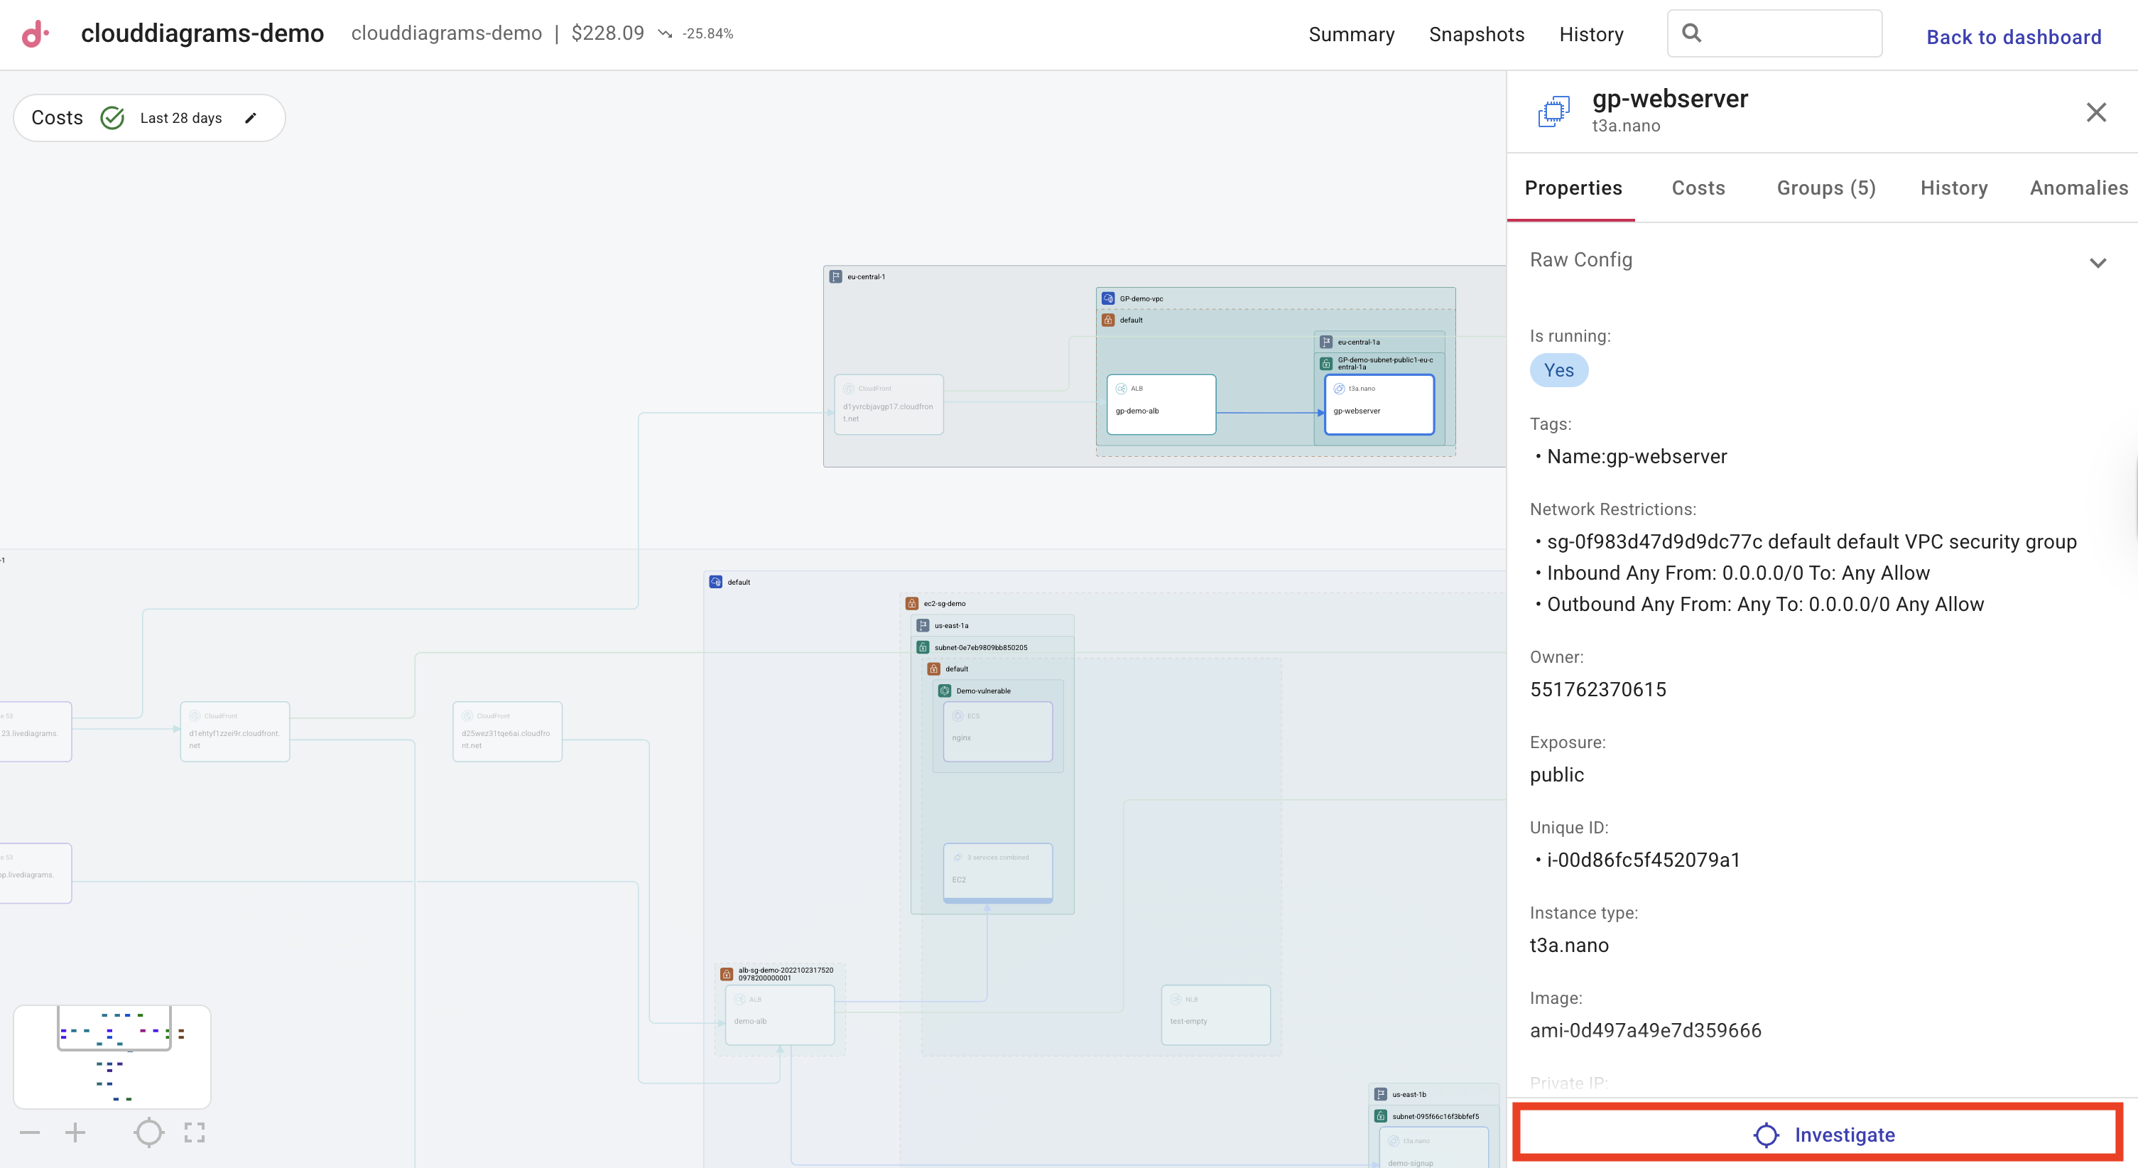
Task: Click the fullscreen expand icon
Action: point(193,1132)
